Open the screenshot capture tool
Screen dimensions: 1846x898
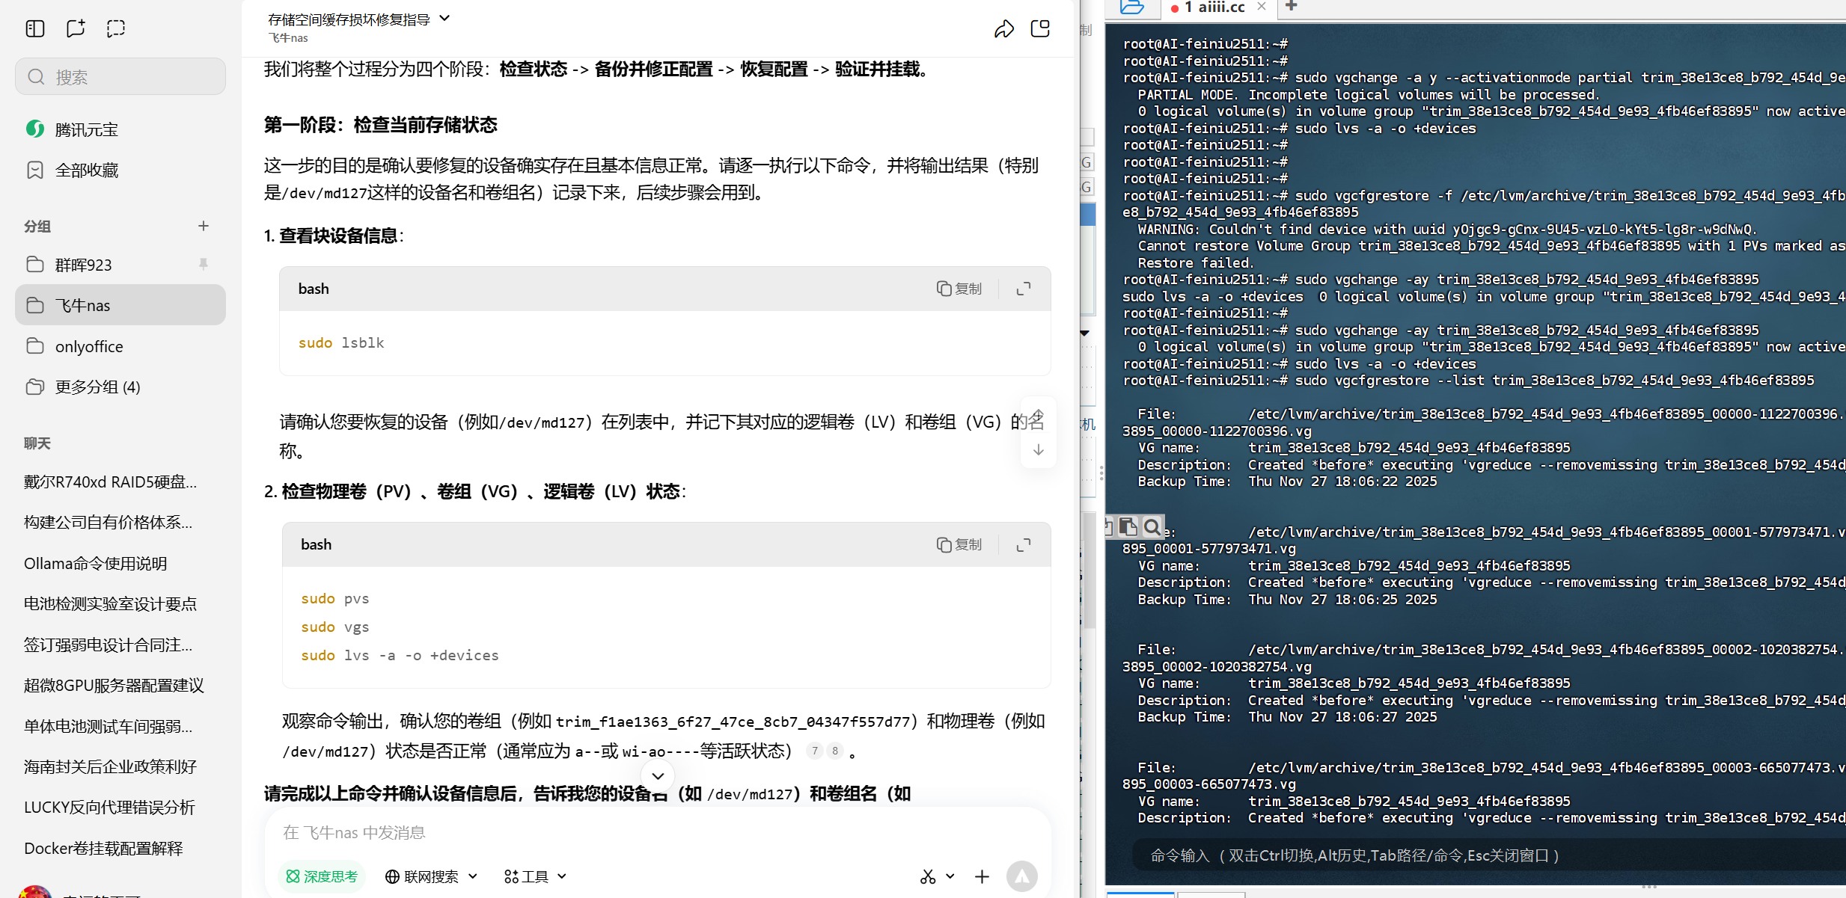115,28
